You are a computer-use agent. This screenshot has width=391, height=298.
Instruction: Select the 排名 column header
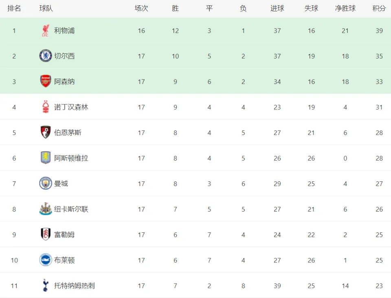[x=14, y=9]
